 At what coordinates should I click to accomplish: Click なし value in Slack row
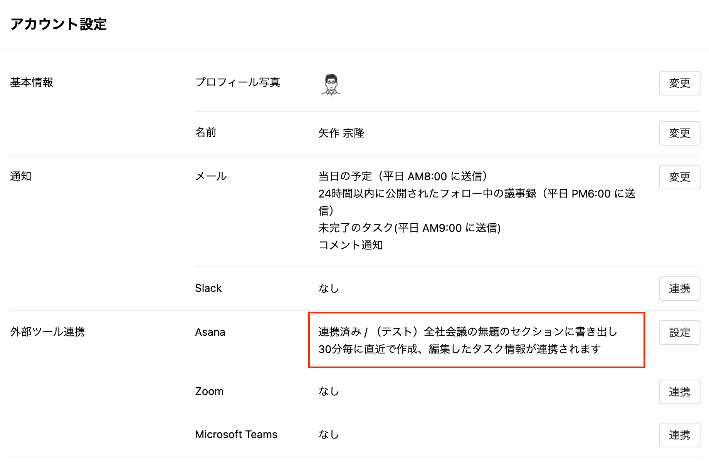329,288
